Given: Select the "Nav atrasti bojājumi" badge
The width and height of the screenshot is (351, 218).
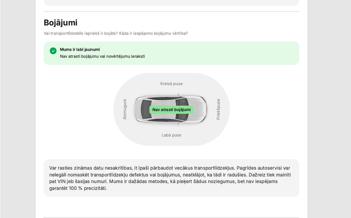Looking at the screenshot, I should click(x=171, y=110).
